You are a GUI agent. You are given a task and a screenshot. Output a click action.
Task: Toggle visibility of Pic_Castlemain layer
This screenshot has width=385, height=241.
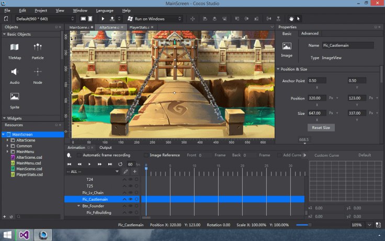pos(130,199)
